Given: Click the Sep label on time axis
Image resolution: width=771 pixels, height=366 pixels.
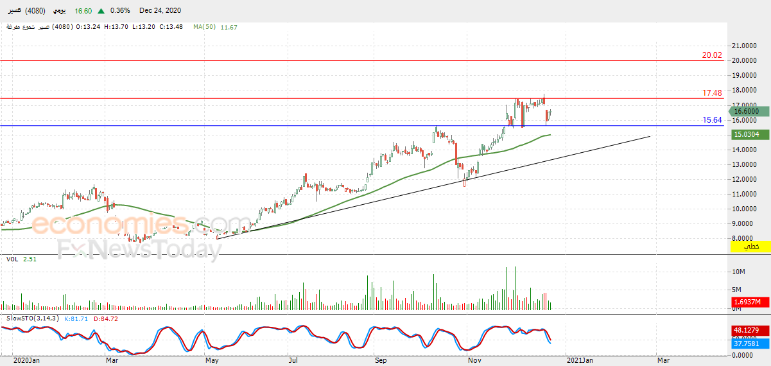Looking at the screenshot, I should pyautogui.click(x=381, y=360).
